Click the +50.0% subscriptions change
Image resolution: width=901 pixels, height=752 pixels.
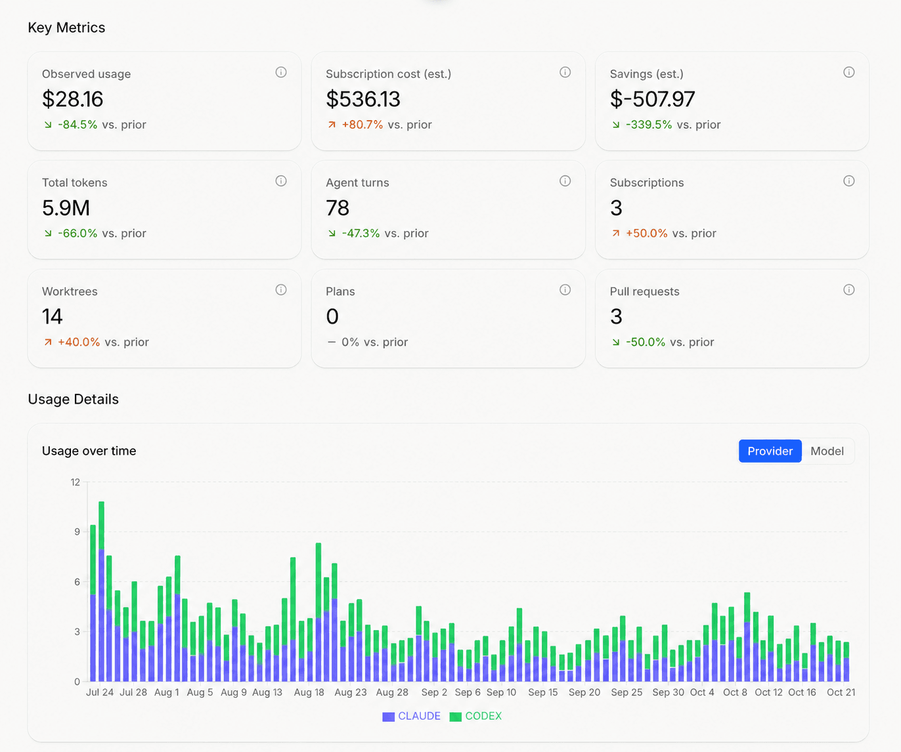coord(647,234)
